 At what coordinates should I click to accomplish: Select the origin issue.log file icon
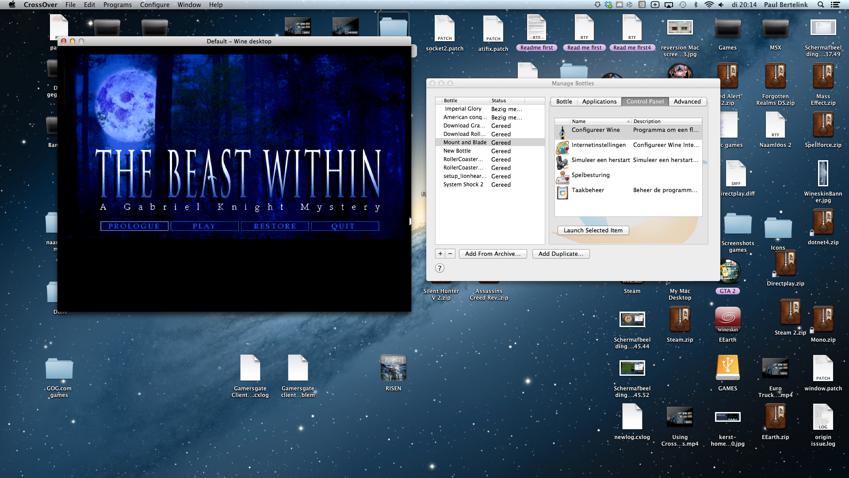pyautogui.click(x=823, y=417)
